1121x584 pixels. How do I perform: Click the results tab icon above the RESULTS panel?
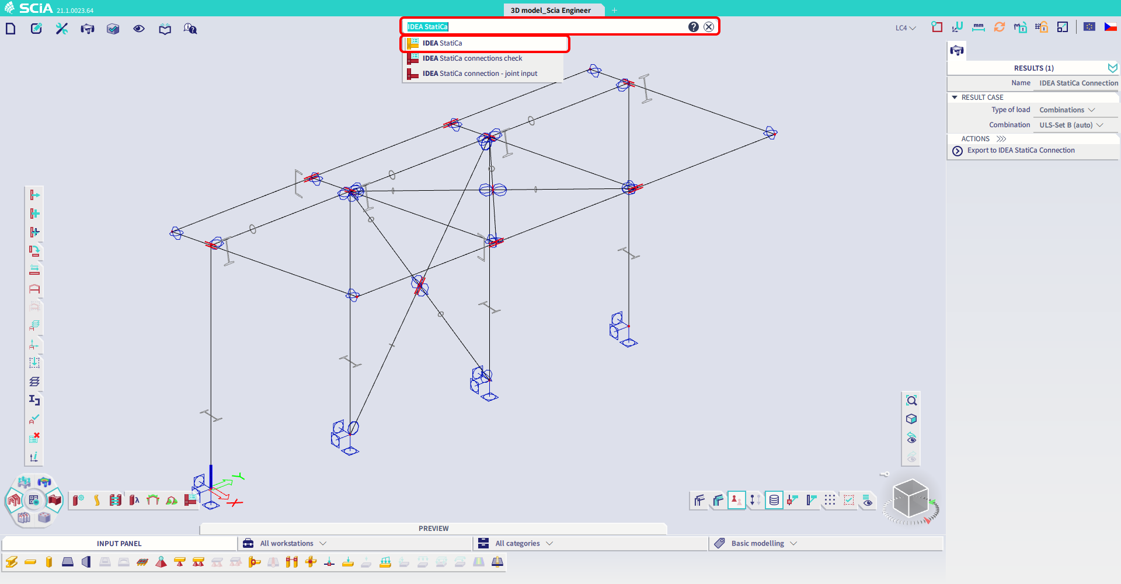(x=957, y=51)
